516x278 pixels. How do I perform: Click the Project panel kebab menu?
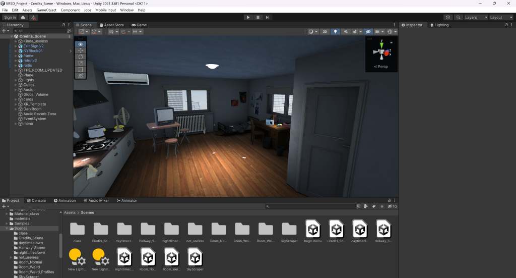[394, 200]
